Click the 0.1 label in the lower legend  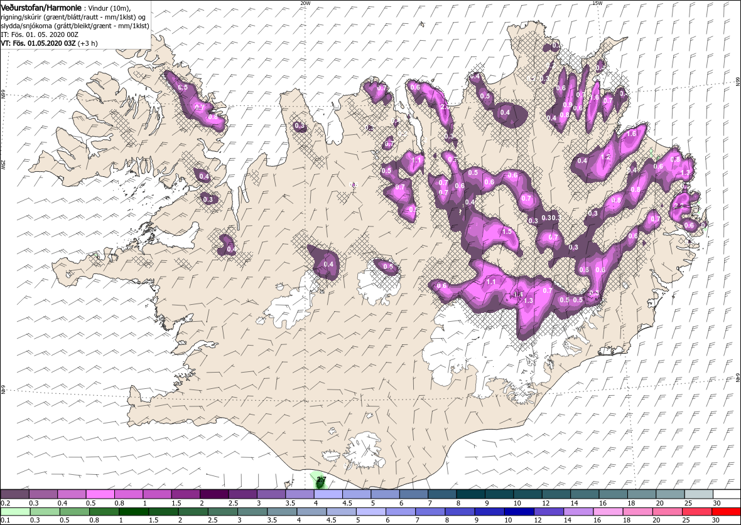(6, 521)
